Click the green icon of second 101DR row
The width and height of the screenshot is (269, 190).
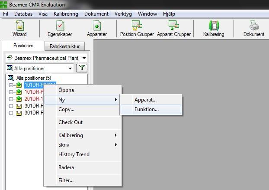[x=19, y=92]
